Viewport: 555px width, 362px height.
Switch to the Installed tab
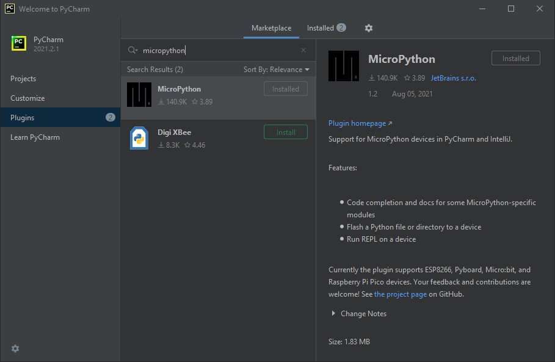click(320, 28)
